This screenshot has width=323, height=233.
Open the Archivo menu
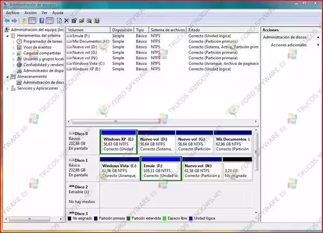pos(12,13)
